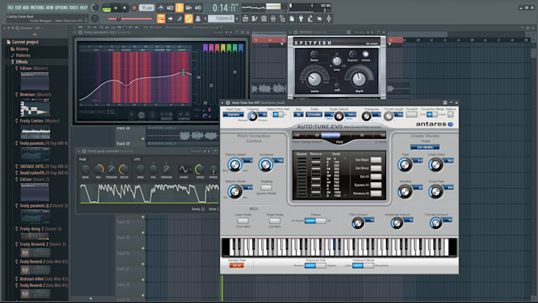Toggle Targeting Ignores Vibrato button

coord(266,187)
